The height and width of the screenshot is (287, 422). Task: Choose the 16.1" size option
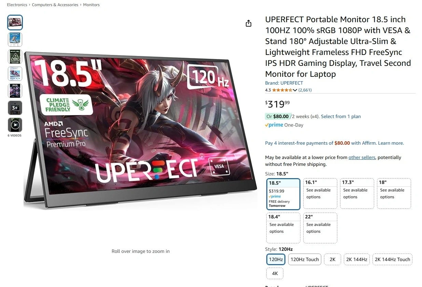pyautogui.click(x=320, y=193)
